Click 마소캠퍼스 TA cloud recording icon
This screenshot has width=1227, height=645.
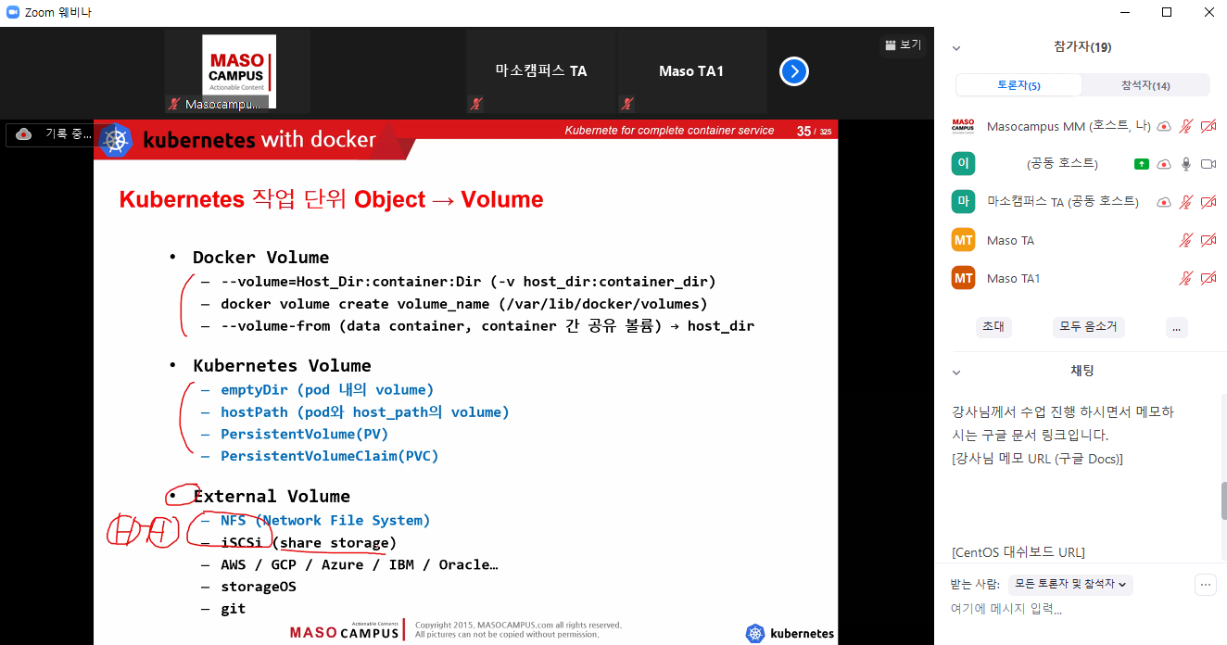coord(1164,202)
